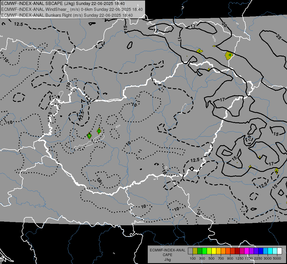Click the SBCAPE (J/kg) header line
Viewport: 287px width, 264px height.
click(63, 4)
